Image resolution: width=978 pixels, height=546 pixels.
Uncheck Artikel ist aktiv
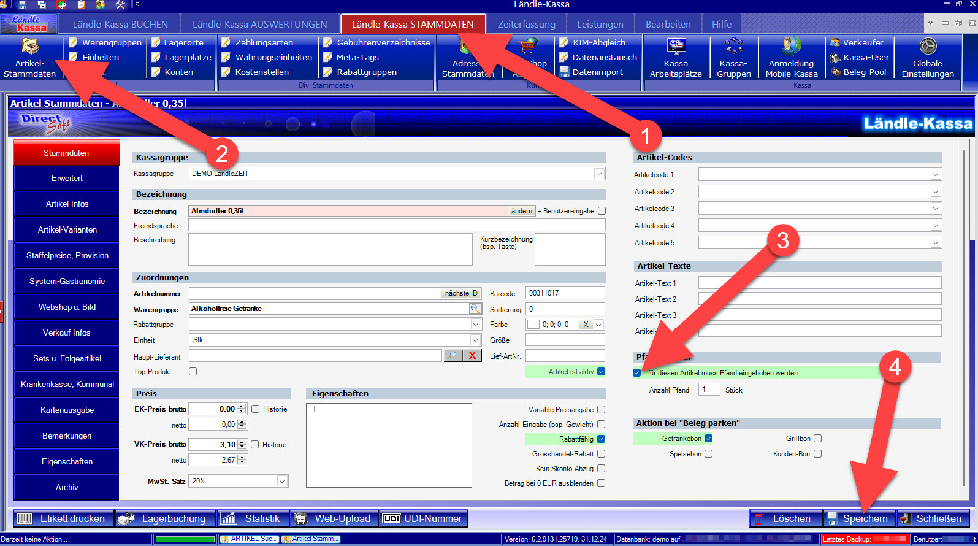[x=601, y=372]
